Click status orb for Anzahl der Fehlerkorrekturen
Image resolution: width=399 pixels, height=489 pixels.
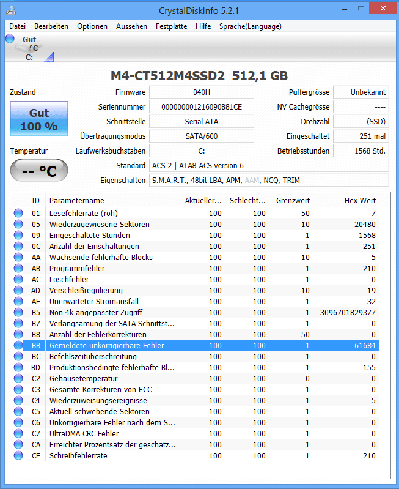coord(18,334)
